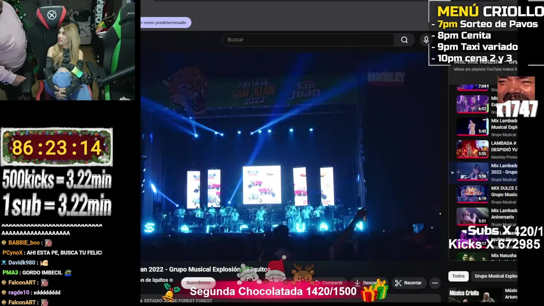The width and height of the screenshot is (544, 306).
Task: Click chat username PMA3
Action: click(10, 272)
